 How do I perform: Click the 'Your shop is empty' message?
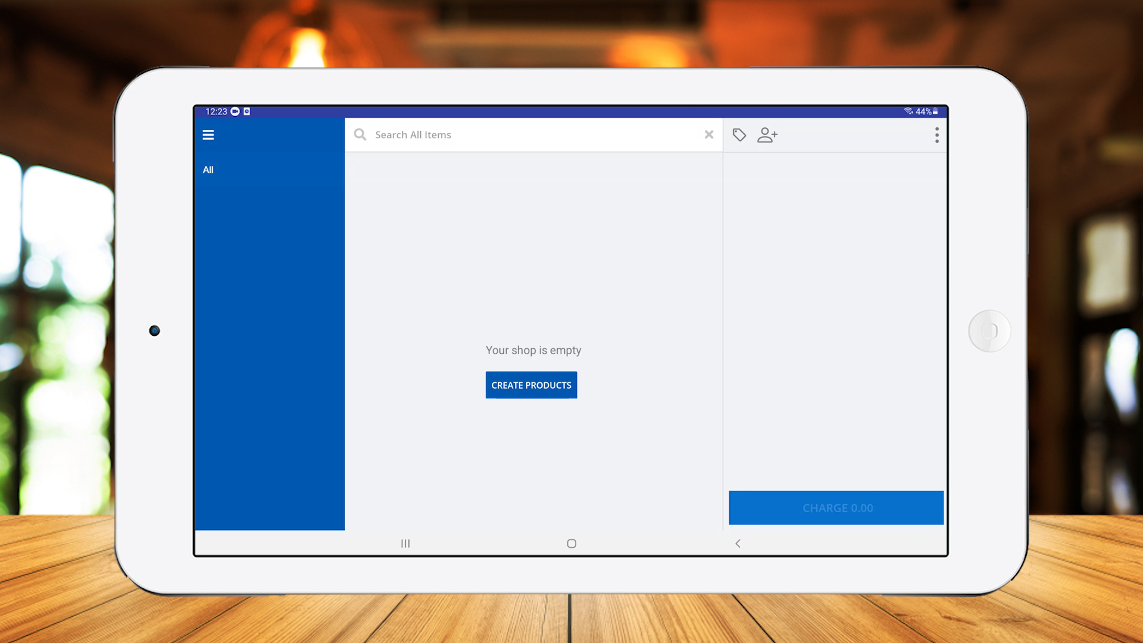[533, 351]
